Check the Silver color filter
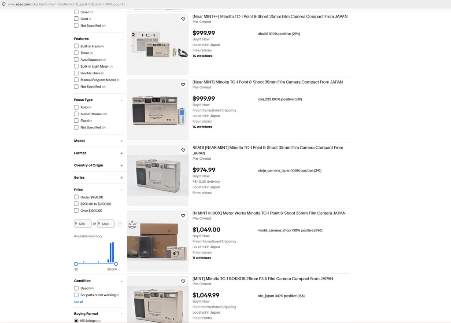Image resolution: width=451 pixels, height=323 pixels. 76,12
